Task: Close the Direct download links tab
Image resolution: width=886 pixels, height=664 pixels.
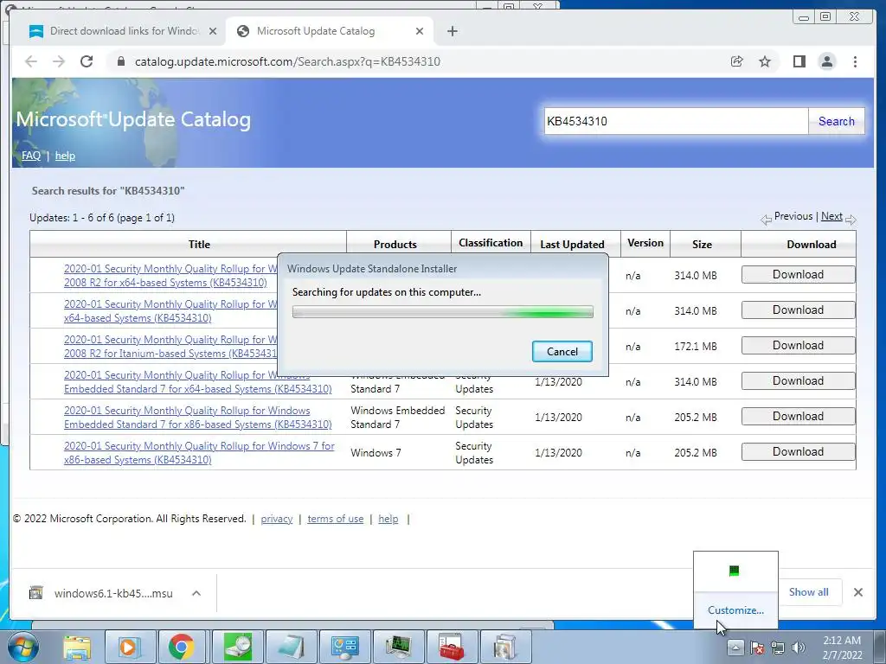Action: coord(213,31)
